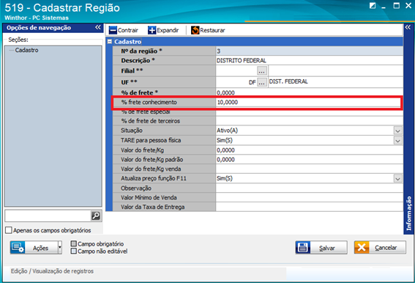The height and width of the screenshot is (283, 415).
Task: Click the UF code field DF
Action: pyautogui.click(x=236, y=83)
